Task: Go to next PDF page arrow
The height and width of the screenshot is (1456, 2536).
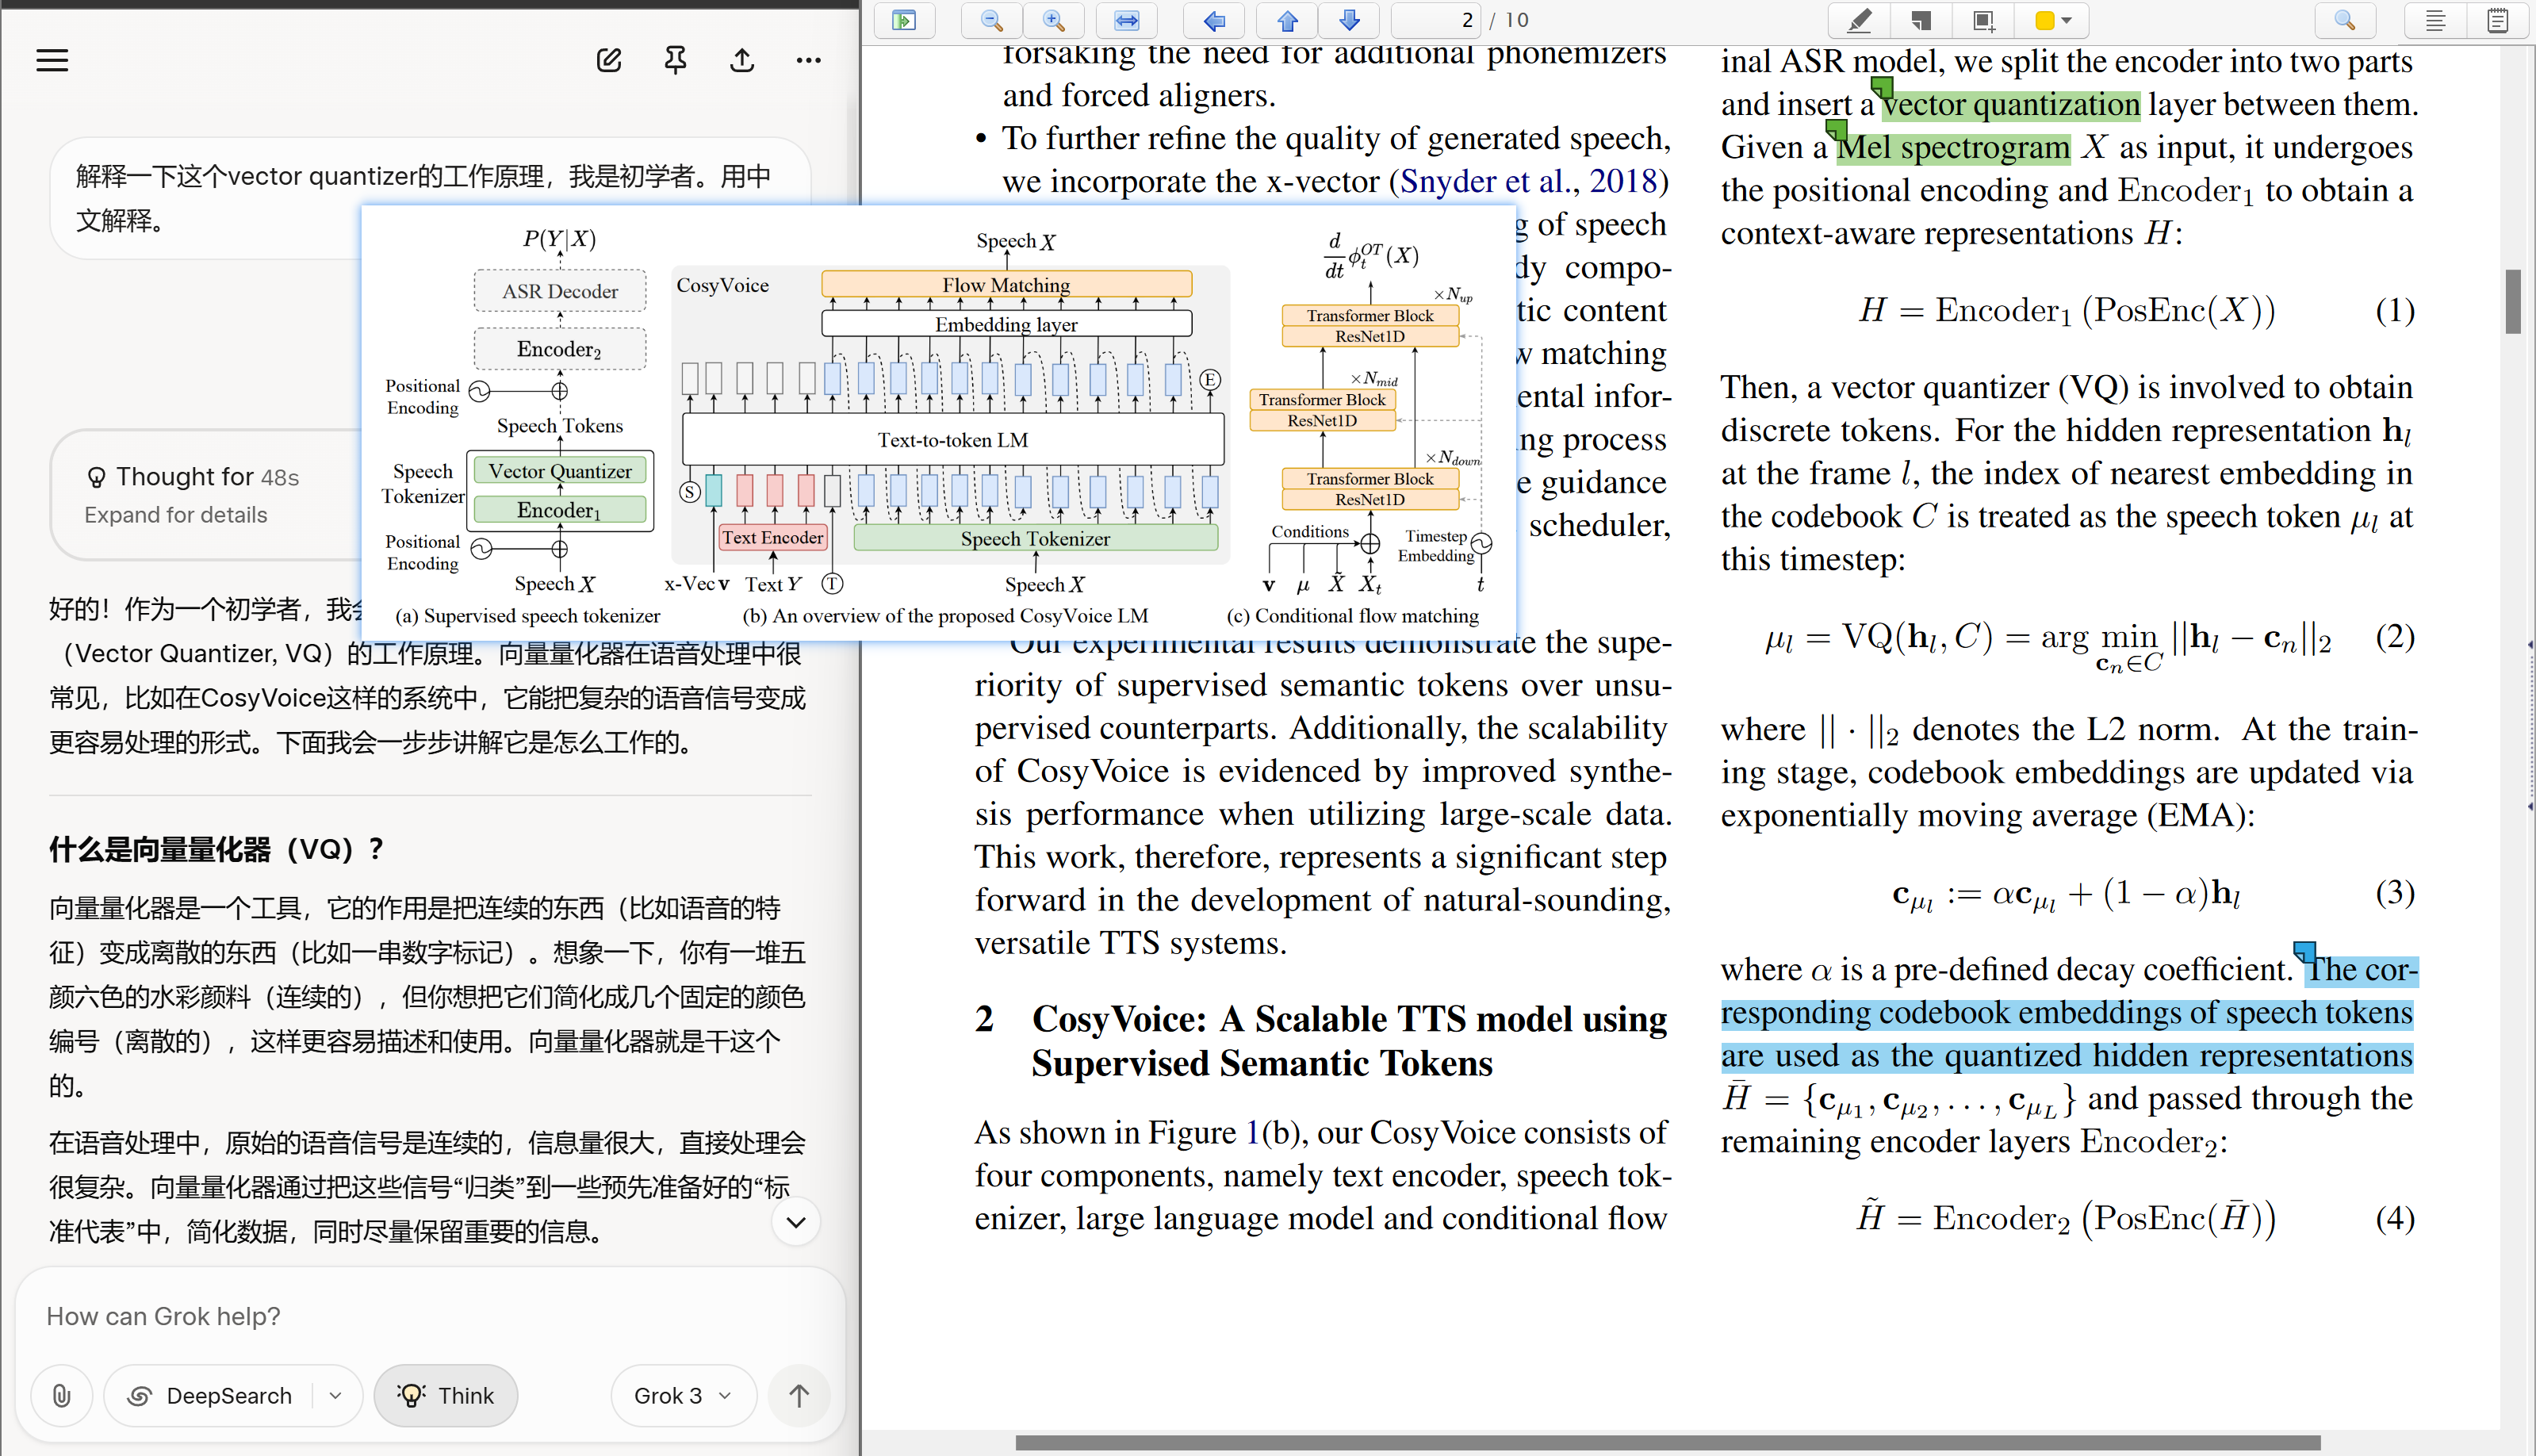Action: tap(1349, 20)
